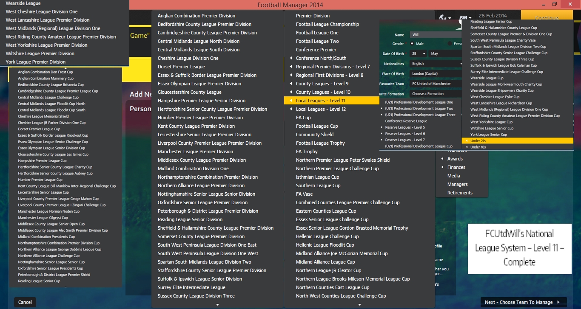Open the birth day dropdown showing 28

(x=418, y=53)
